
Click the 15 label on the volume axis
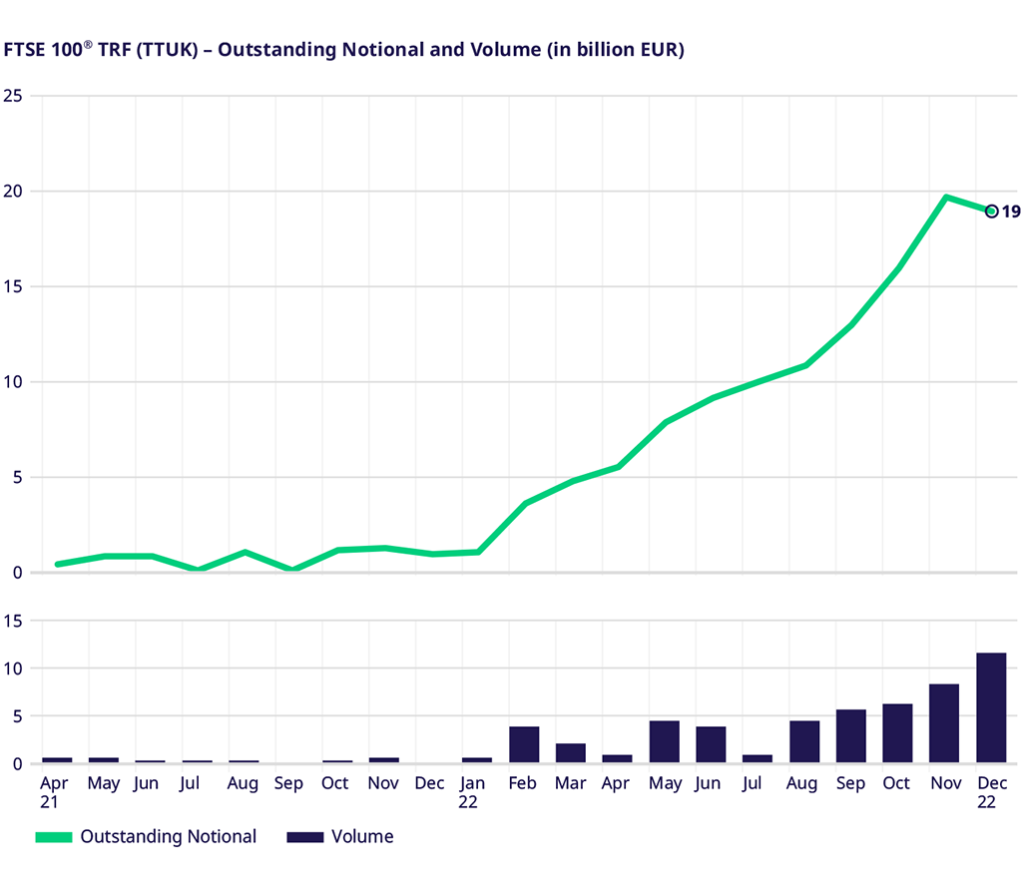[13, 621]
